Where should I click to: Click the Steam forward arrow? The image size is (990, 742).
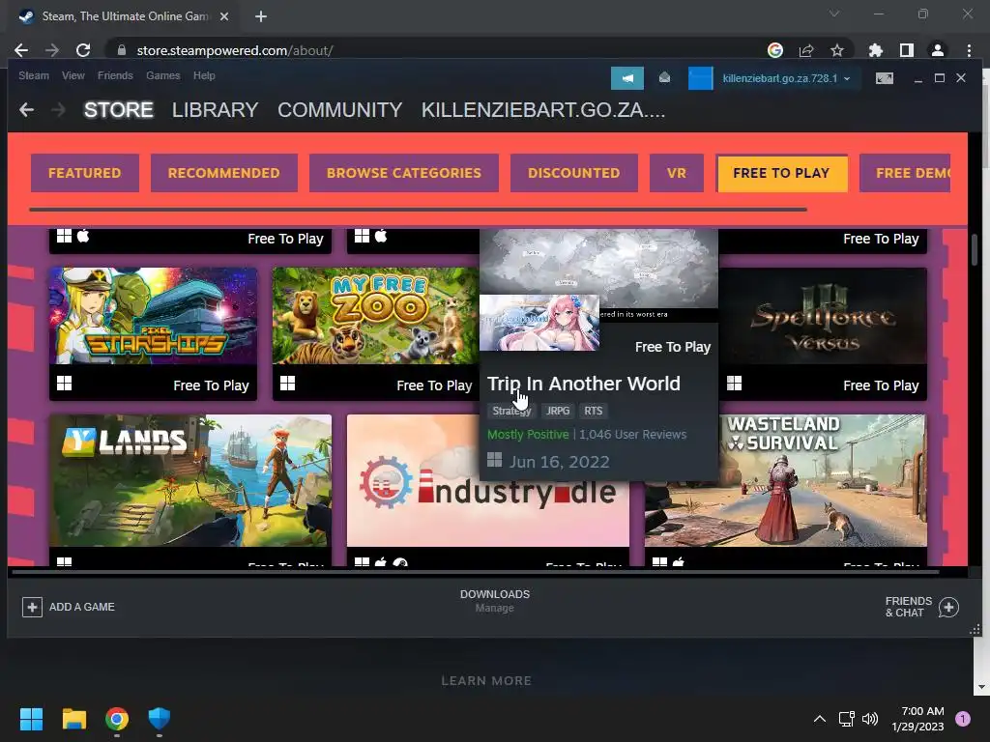[59, 110]
